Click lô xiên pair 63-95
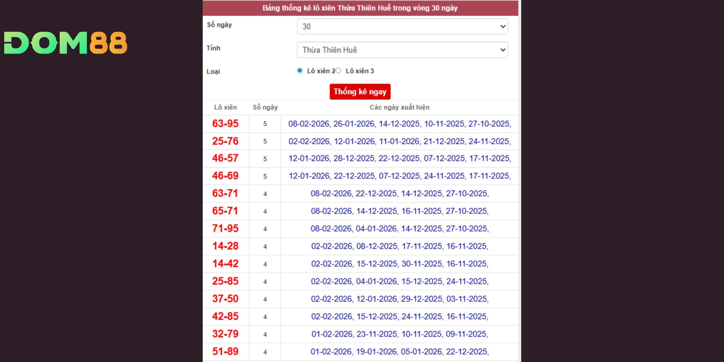The height and width of the screenshot is (362, 724). click(x=225, y=124)
